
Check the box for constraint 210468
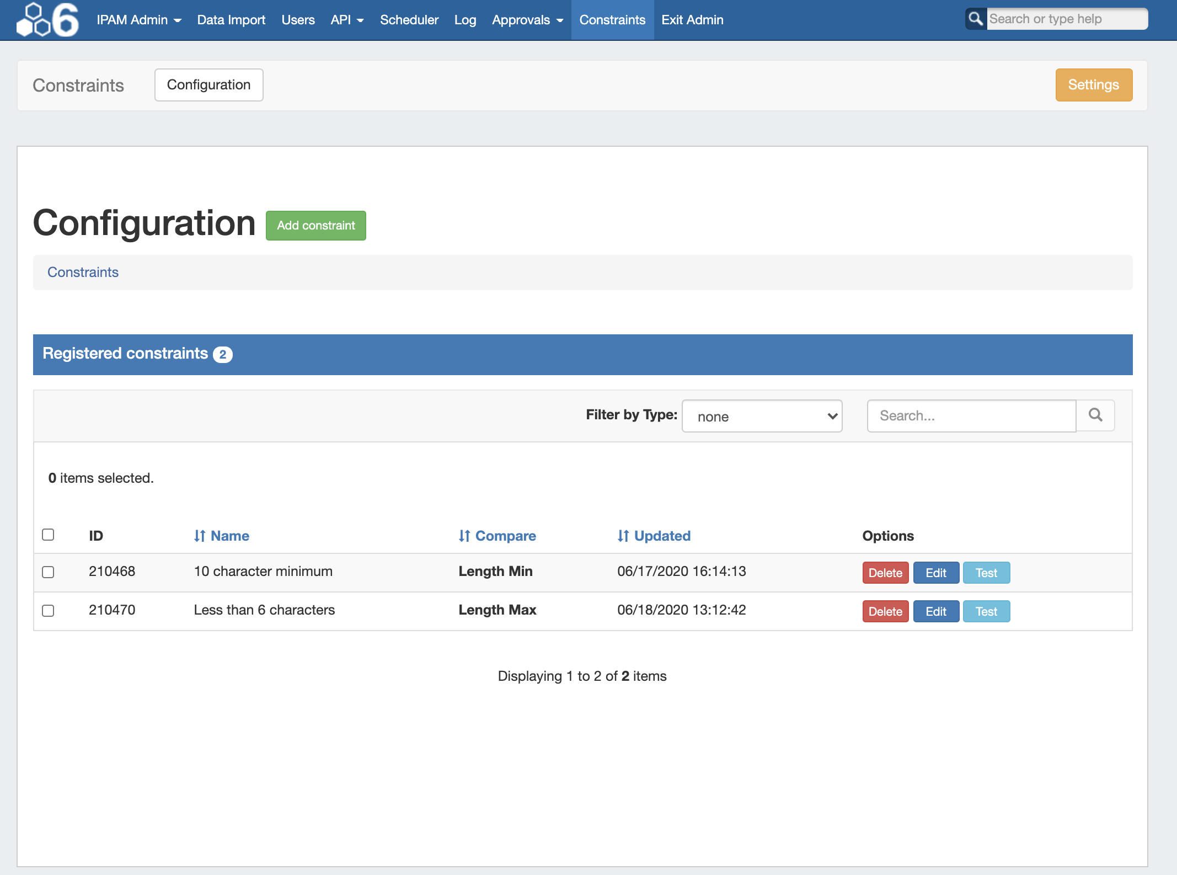(48, 572)
